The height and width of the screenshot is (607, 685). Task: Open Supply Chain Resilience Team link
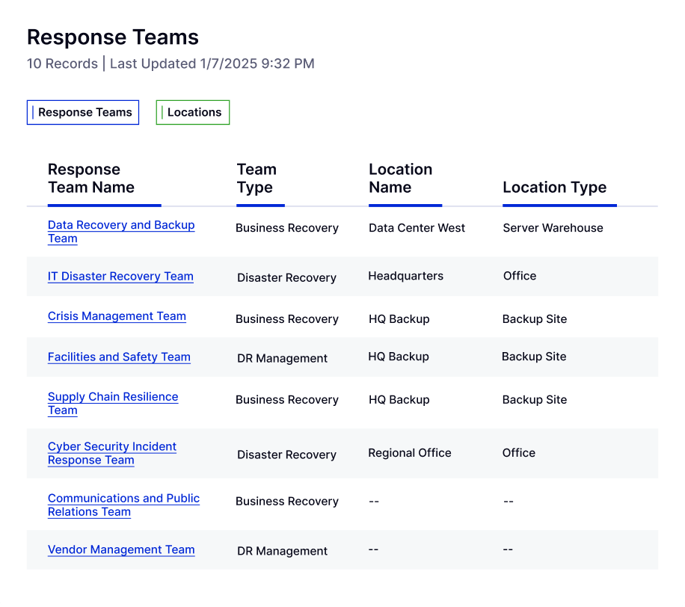pyautogui.click(x=113, y=403)
